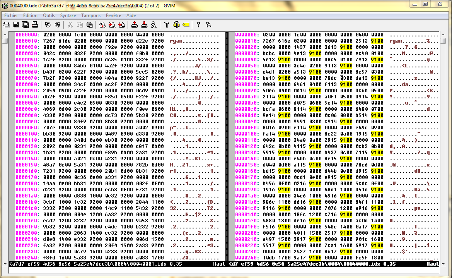Click hex value d22e in left row 0000010

click(x=142, y=41)
